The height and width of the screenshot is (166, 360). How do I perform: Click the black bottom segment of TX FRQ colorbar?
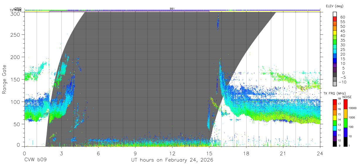[335, 144]
